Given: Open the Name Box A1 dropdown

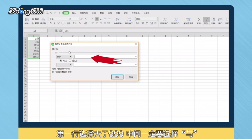Looking at the screenshot, I should [47, 31].
